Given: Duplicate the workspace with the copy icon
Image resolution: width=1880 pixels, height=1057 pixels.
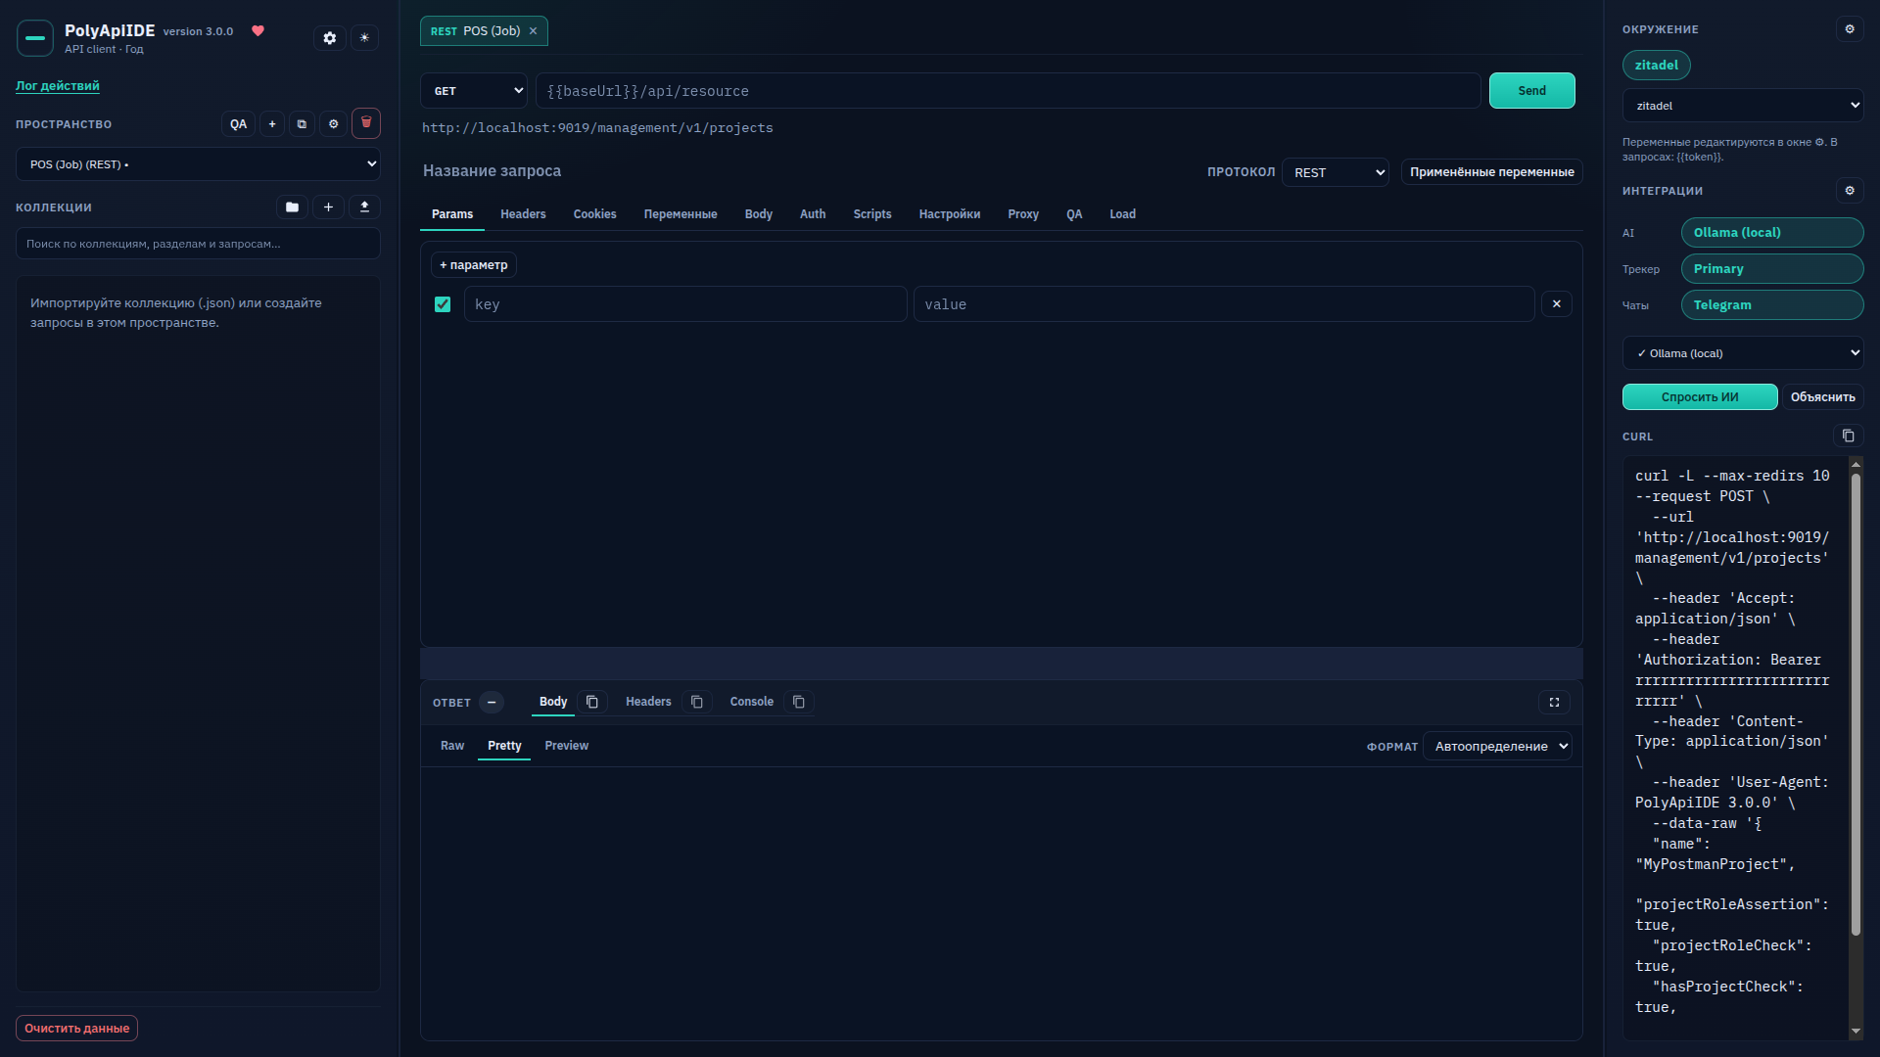Looking at the screenshot, I should pos(302,124).
